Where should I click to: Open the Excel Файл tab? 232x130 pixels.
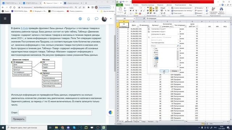(x=120, y=5)
